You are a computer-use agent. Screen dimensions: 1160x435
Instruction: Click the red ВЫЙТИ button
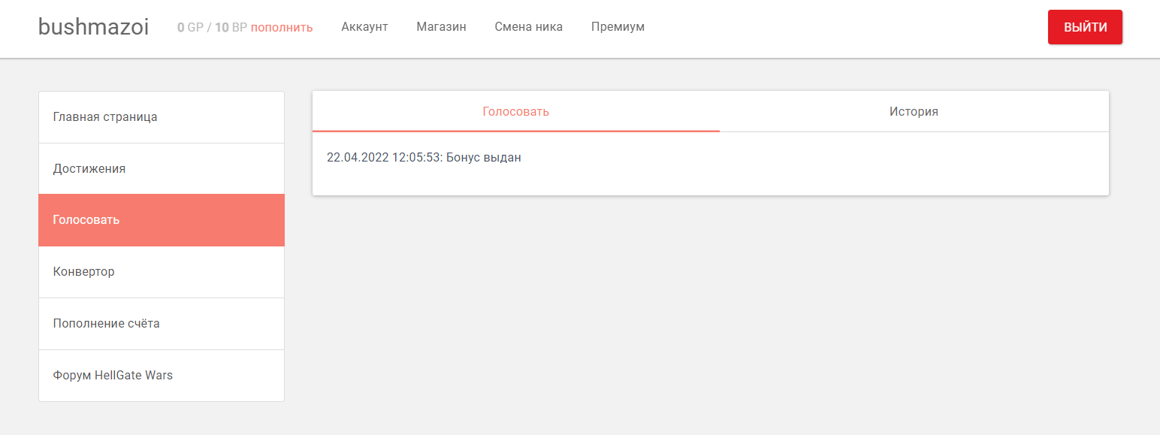pyautogui.click(x=1085, y=27)
